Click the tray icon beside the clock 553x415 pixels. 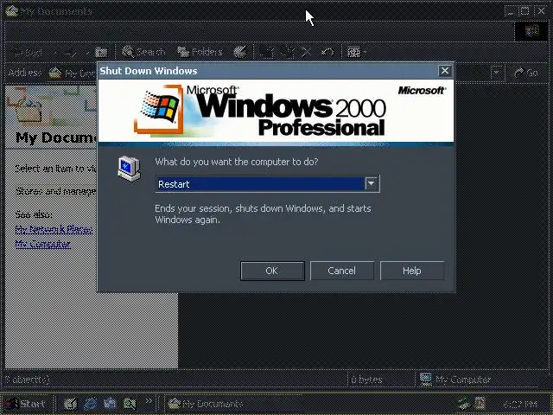coord(480,404)
